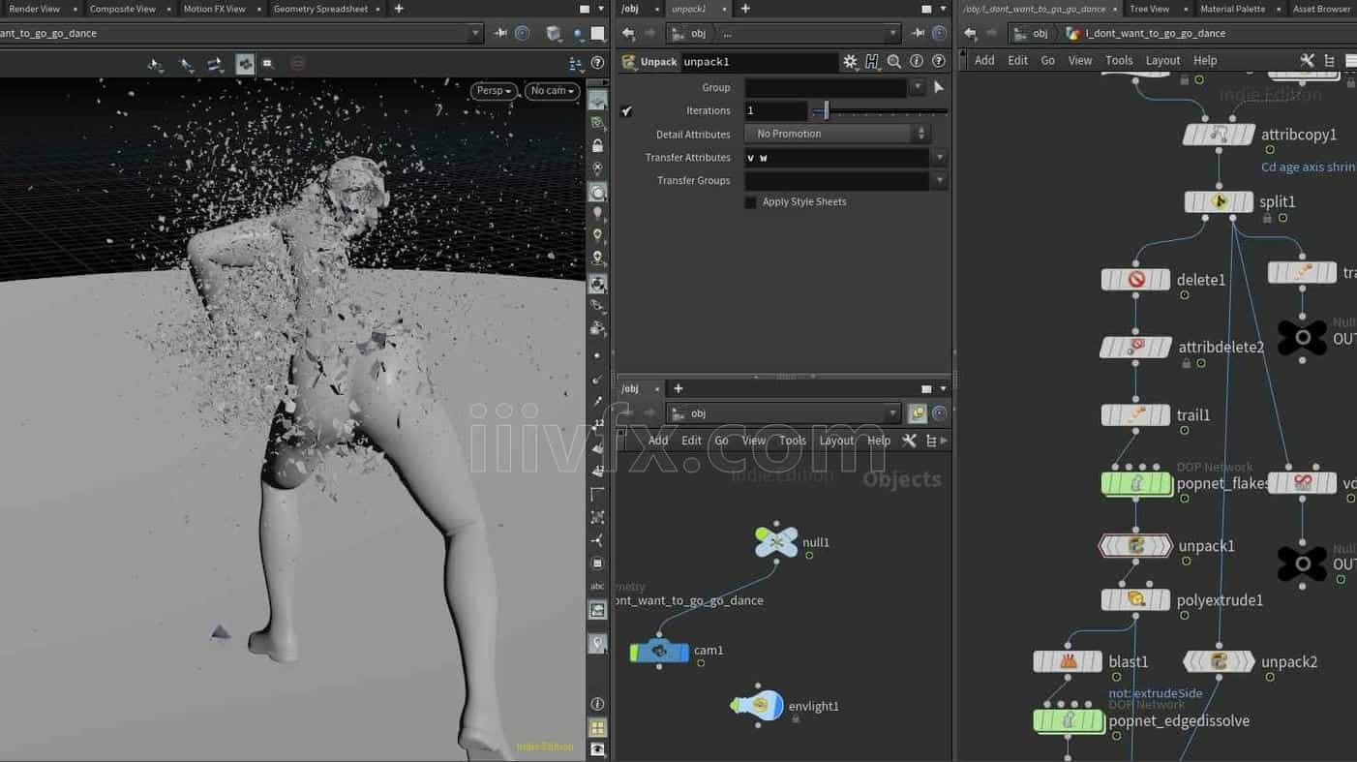This screenshot has width=1357, height=762.
Task: Select the unpack2 node
Action: [x=1219, y=662]
